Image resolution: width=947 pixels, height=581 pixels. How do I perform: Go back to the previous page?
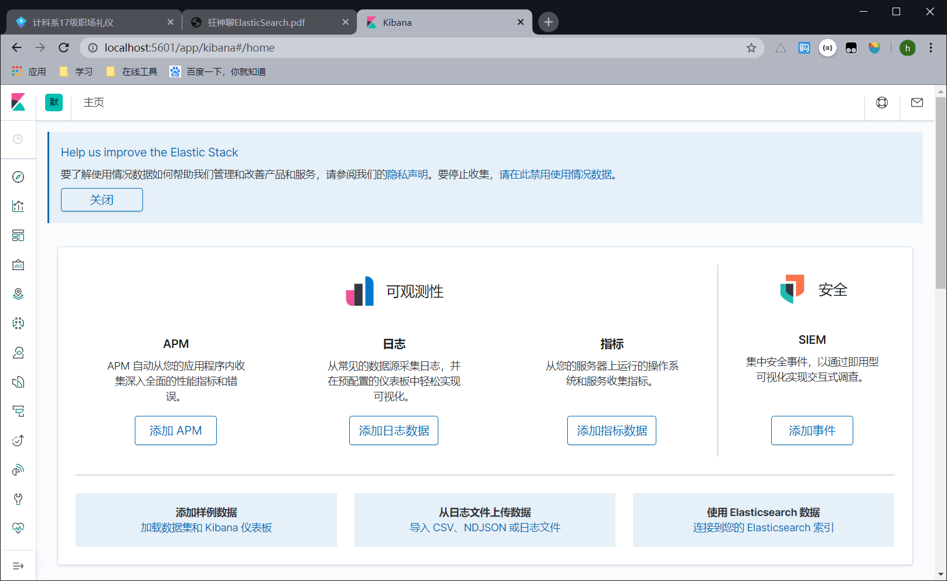click(x=16, y=47)
